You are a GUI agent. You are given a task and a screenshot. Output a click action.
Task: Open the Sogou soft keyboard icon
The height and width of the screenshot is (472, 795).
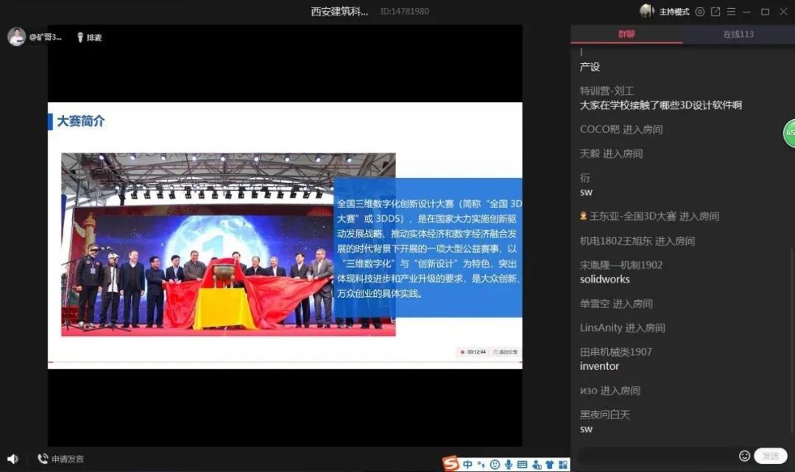click(523, 464)
